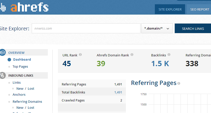
Task: Open the Anchors report
Action: pyautogui.click(x=19, y=94)
